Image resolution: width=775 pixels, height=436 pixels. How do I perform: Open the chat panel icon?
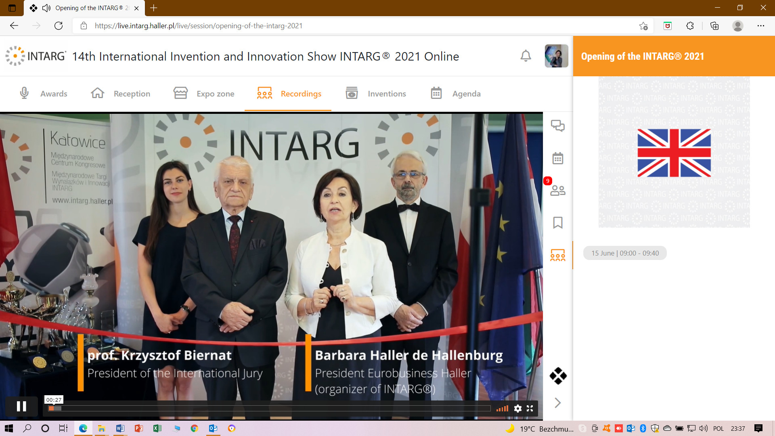pos(558,126)
